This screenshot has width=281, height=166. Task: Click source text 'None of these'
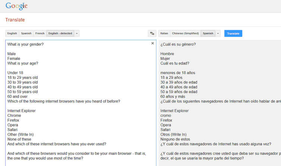pyautogui.click(x=19, y=139)
